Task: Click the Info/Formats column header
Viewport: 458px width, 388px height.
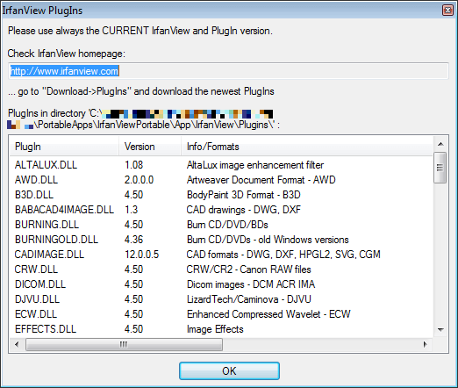Action: click(x=306, y=147)
